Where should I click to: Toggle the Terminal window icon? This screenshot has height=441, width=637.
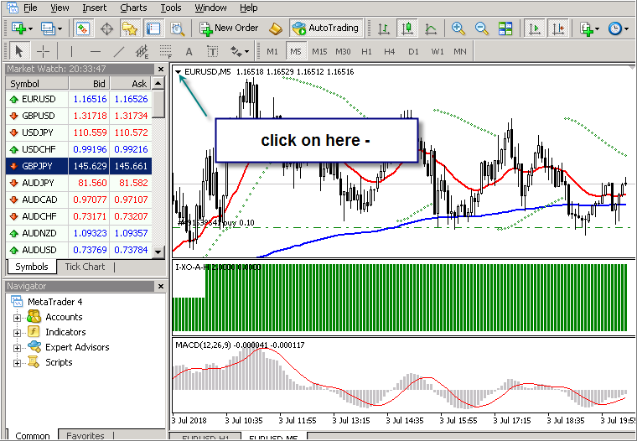pyautogui.click(x=153, y=29)
